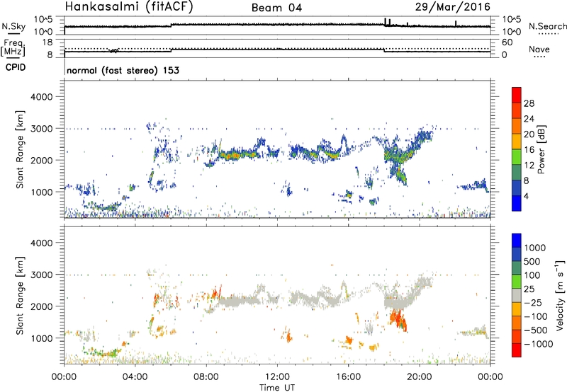Click the 60 tick on Nave axis

click(x=507, y=42)
